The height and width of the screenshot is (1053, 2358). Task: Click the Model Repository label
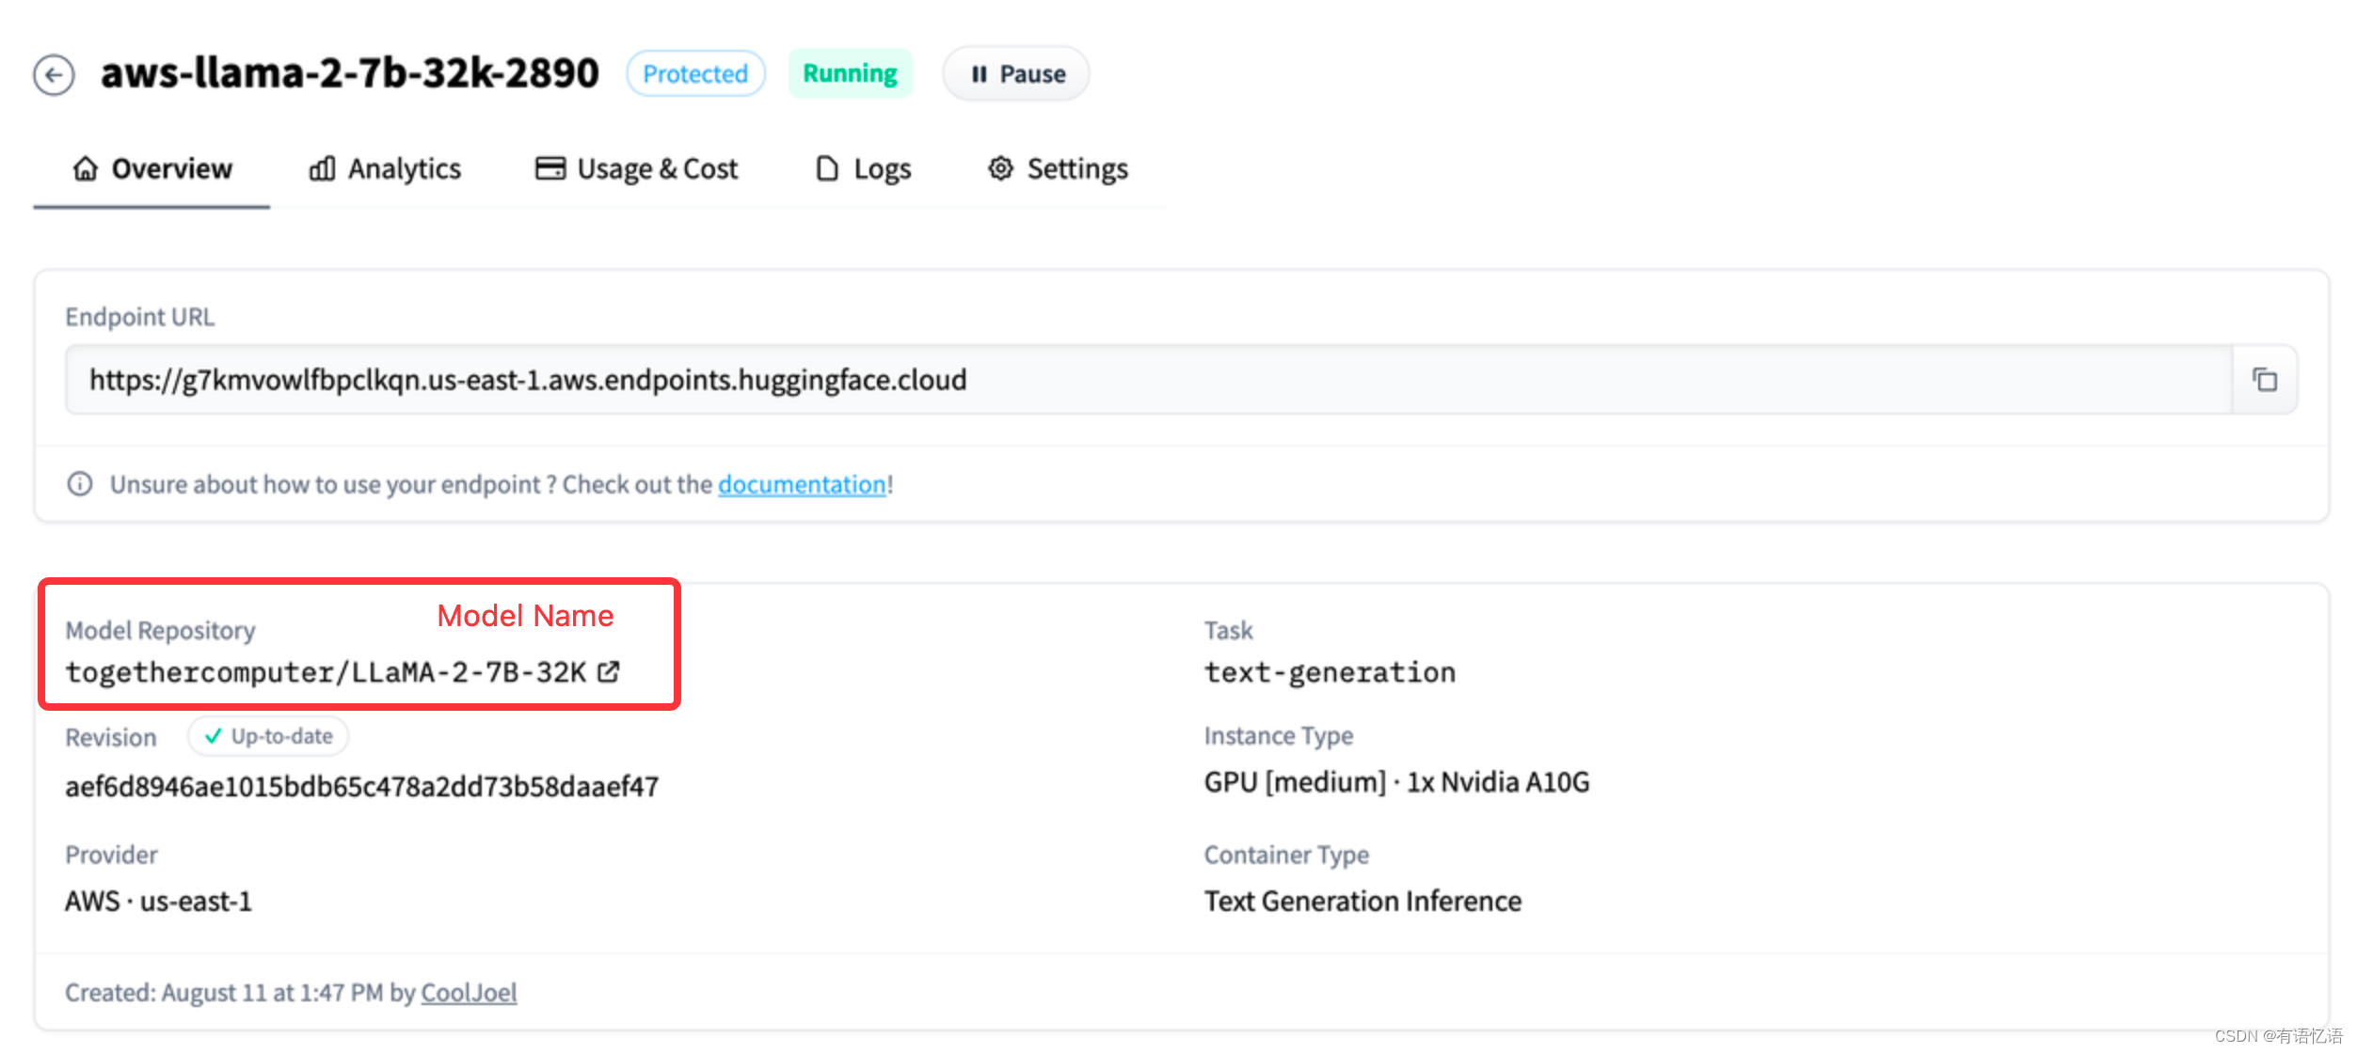[160, 630]
